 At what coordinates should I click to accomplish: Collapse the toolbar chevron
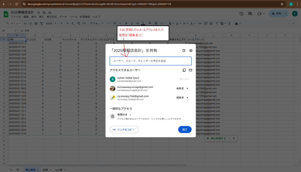pos(293,23)
